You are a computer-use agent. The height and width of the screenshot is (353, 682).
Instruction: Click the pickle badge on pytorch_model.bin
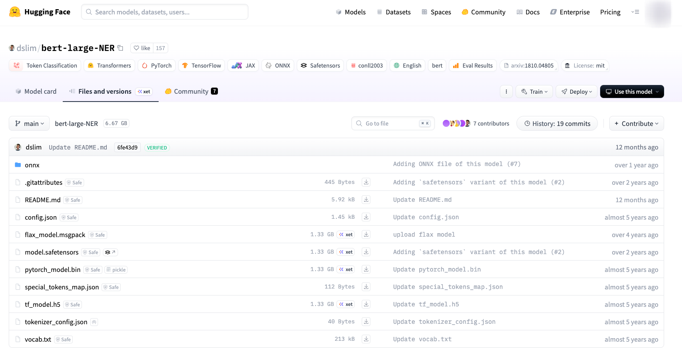tap(116, 270)
